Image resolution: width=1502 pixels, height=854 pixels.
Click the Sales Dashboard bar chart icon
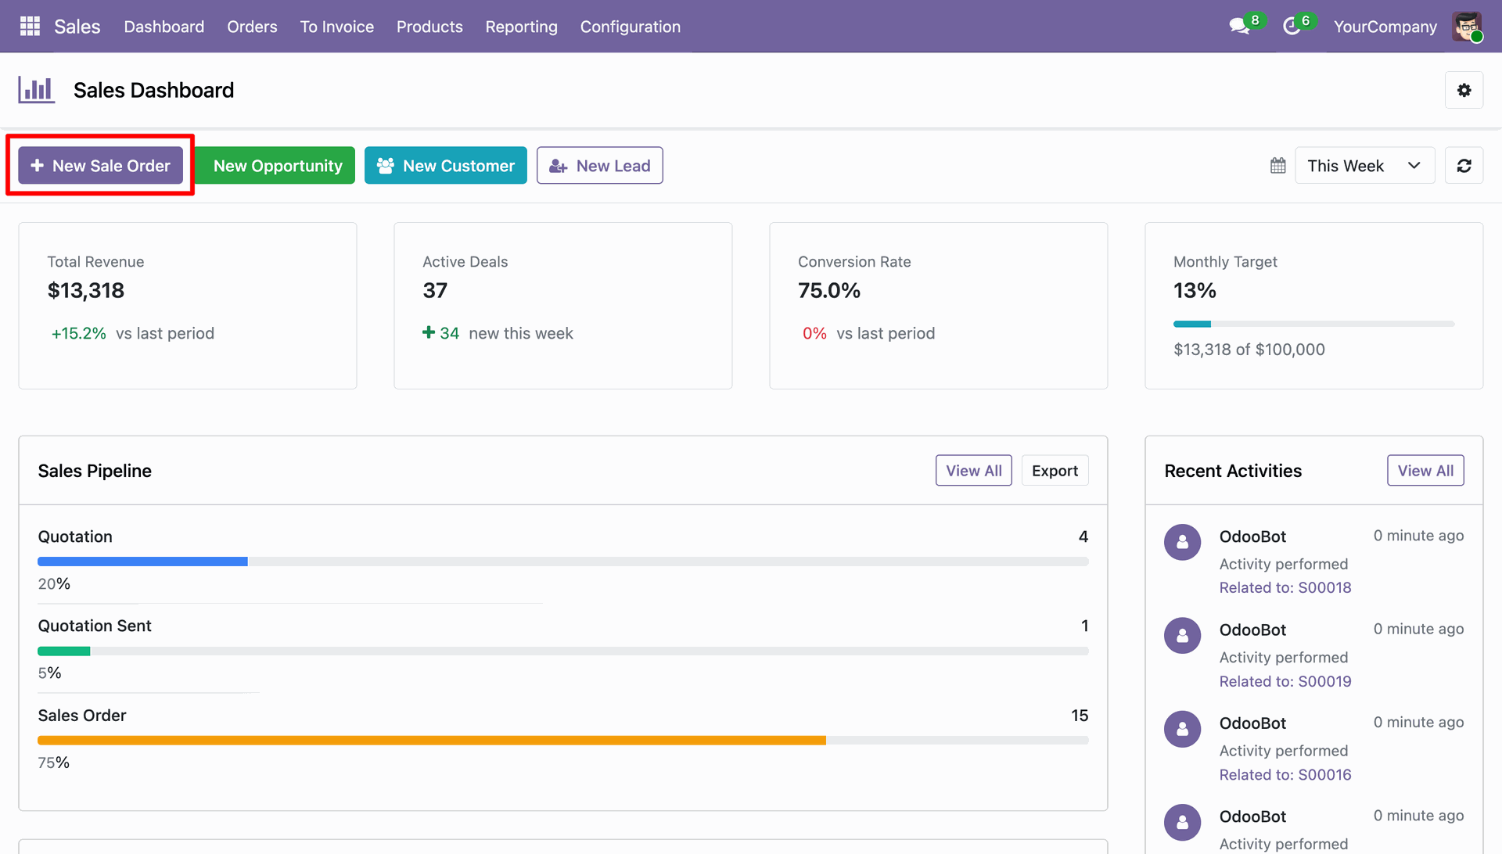37,90
